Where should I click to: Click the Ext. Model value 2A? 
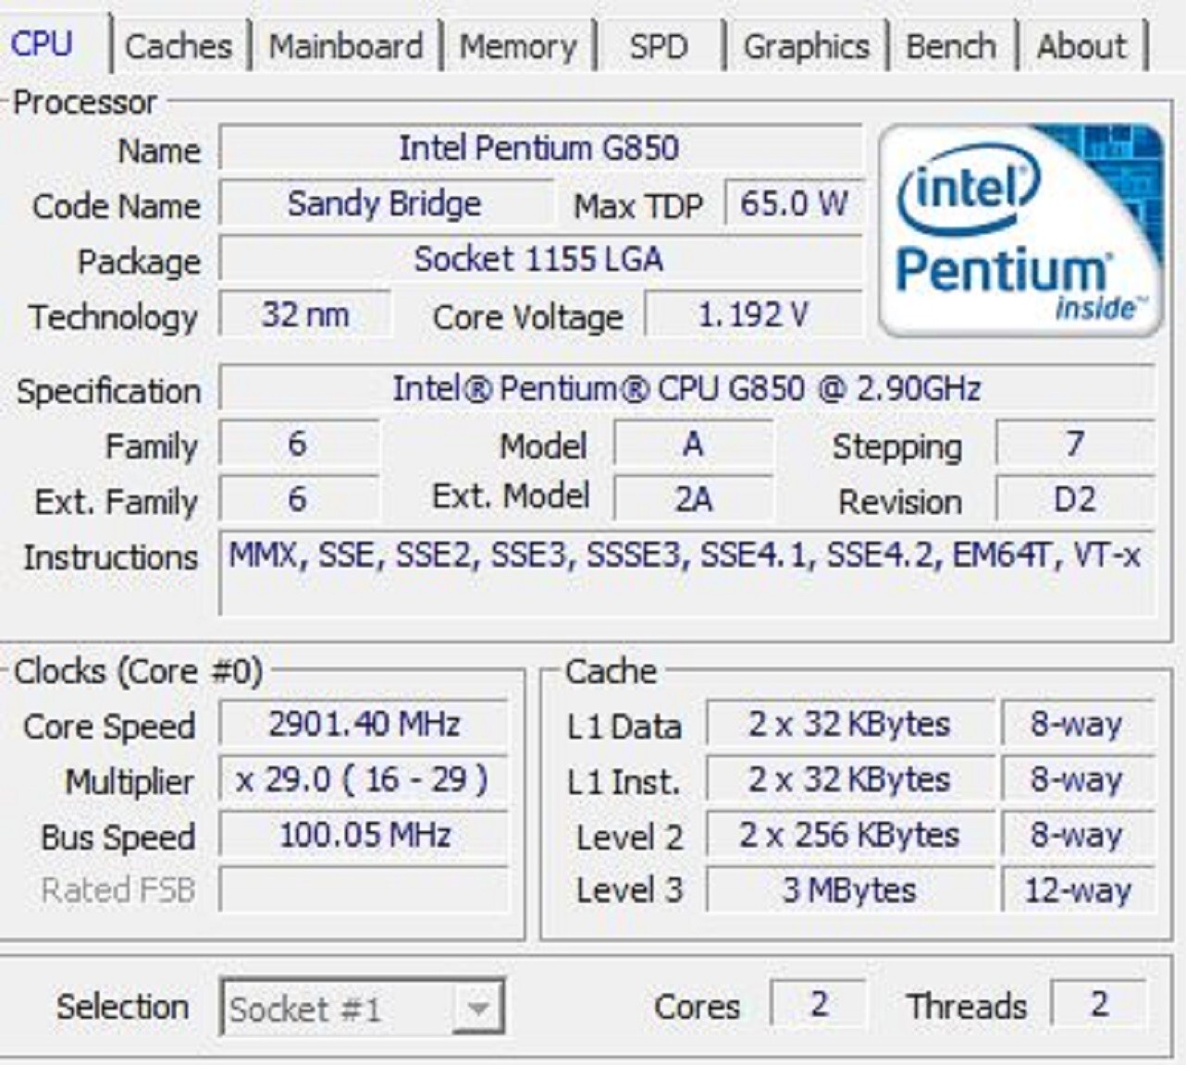[693, 499]
